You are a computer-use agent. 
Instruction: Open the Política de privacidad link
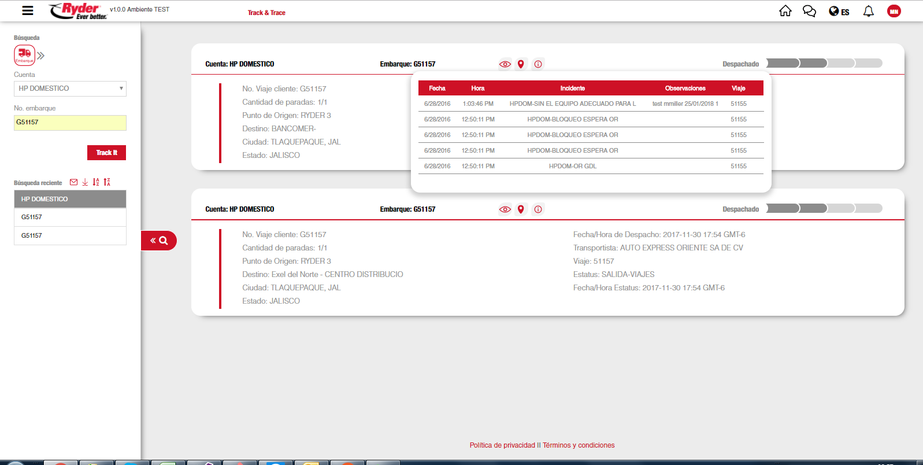502,445
